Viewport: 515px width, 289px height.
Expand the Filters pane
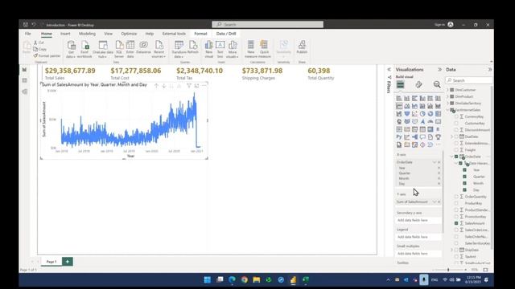tap(389, 70)
